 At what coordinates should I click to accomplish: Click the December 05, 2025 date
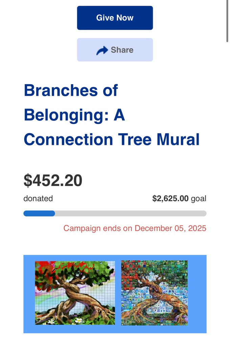pyautogui.click(x=170, y=228)
